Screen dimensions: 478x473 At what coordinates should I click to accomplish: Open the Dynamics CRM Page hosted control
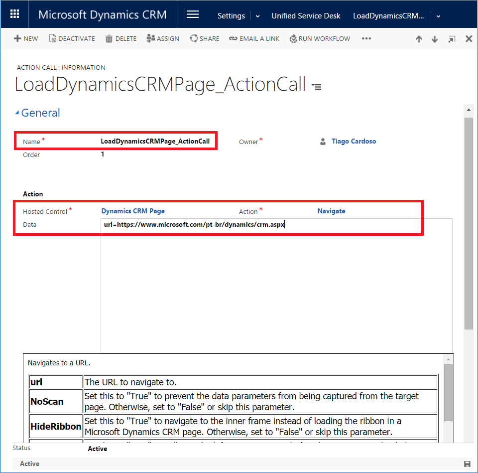click(133, 211)
